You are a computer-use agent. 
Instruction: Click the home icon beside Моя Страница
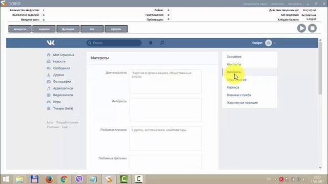click(49, 55)
